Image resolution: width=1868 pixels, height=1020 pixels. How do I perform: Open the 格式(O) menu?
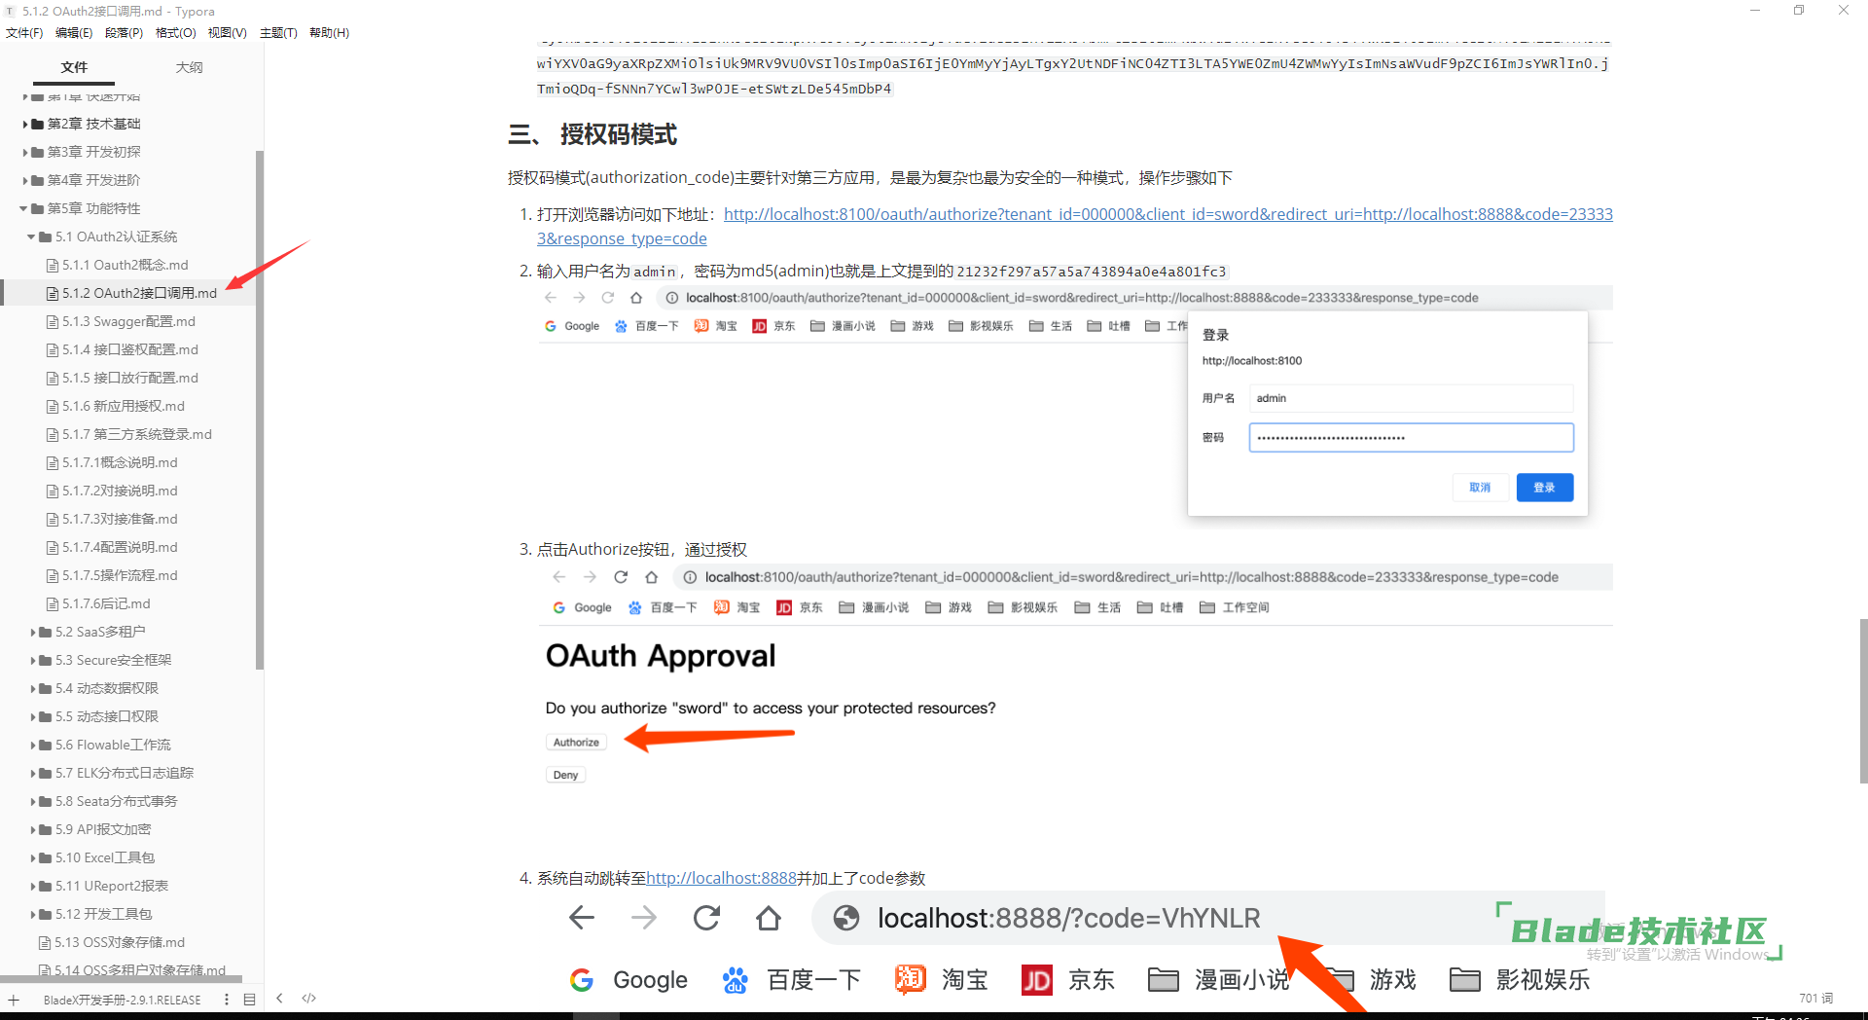(176, 32)
